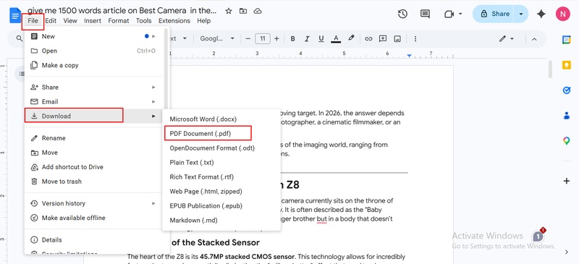Open the Format menu
This screenshot has height=264, width=579.
click(119, 21)
